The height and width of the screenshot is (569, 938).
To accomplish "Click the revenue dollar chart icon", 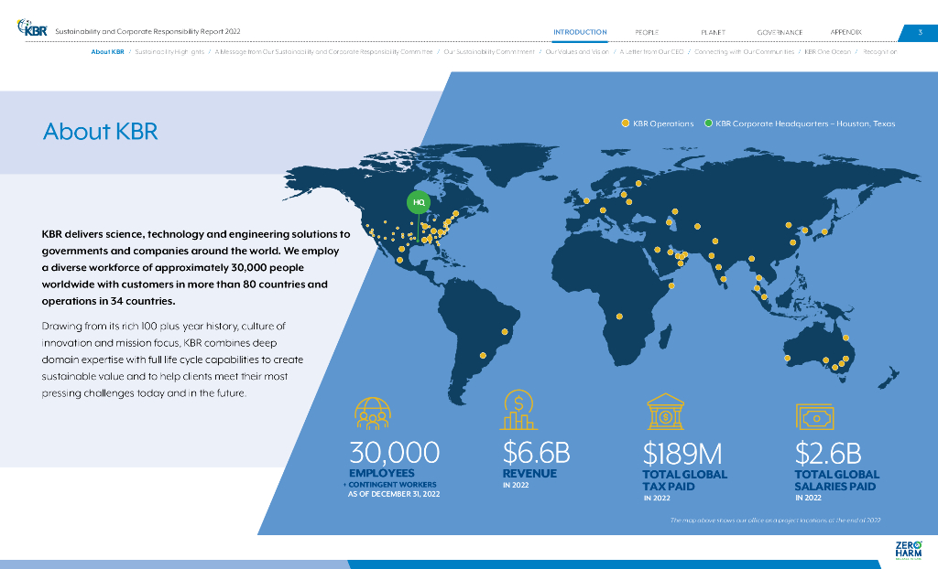I will pyautogui.click(x=518, y=410).
